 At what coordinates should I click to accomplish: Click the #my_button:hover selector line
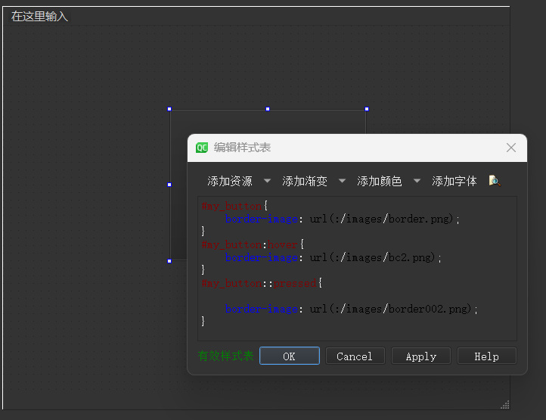253,244
